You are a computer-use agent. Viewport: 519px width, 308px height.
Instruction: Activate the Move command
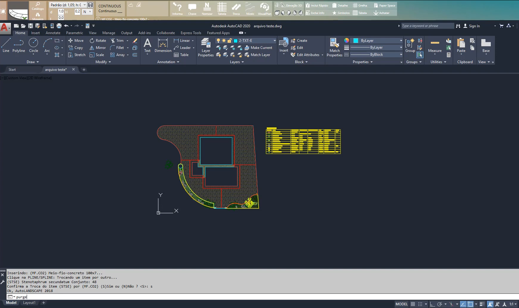point(76,41)
